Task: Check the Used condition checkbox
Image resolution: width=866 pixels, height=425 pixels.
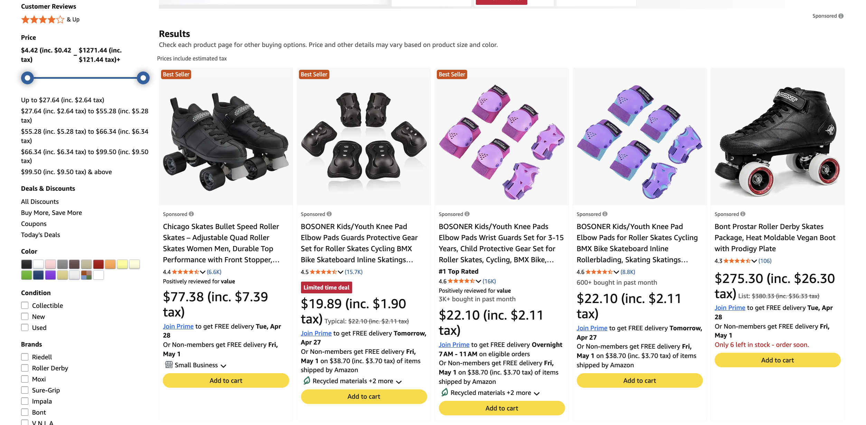Action: [25, 328]
